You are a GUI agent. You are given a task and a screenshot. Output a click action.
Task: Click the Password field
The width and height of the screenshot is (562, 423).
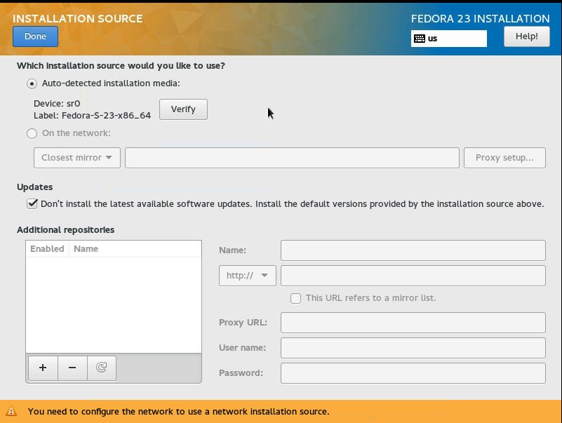[x=413, y=373]
